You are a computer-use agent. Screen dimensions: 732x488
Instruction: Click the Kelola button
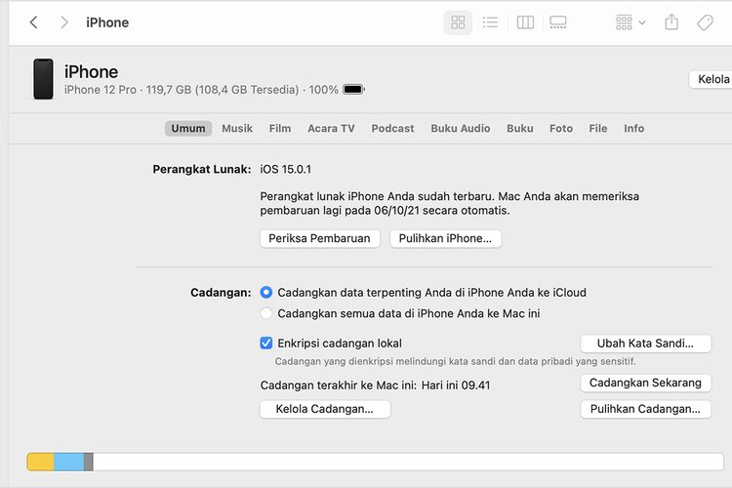point(711,79)
